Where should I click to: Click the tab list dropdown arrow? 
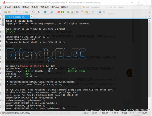[149, 17]
